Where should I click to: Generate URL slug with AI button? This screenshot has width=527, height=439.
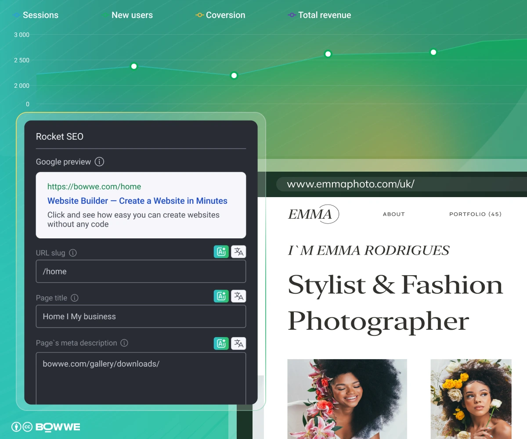coord(221,252)
